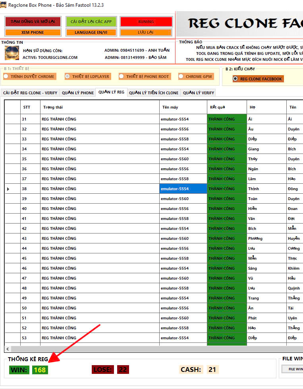Viewport: 303px width, 389px height.
Task: Click surname Văn in row 41
Action: point(266,219)
